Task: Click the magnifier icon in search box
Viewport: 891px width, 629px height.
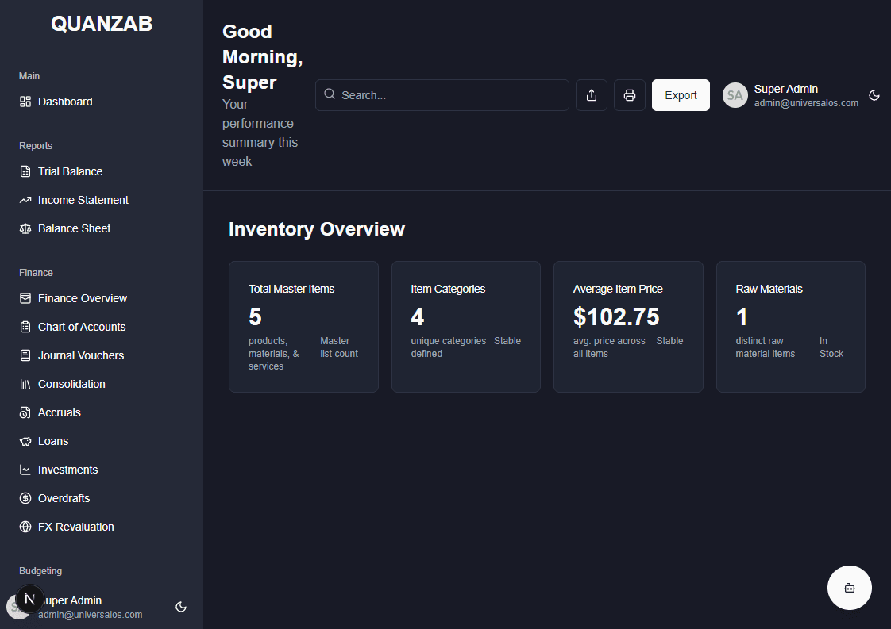Action: 330,94
